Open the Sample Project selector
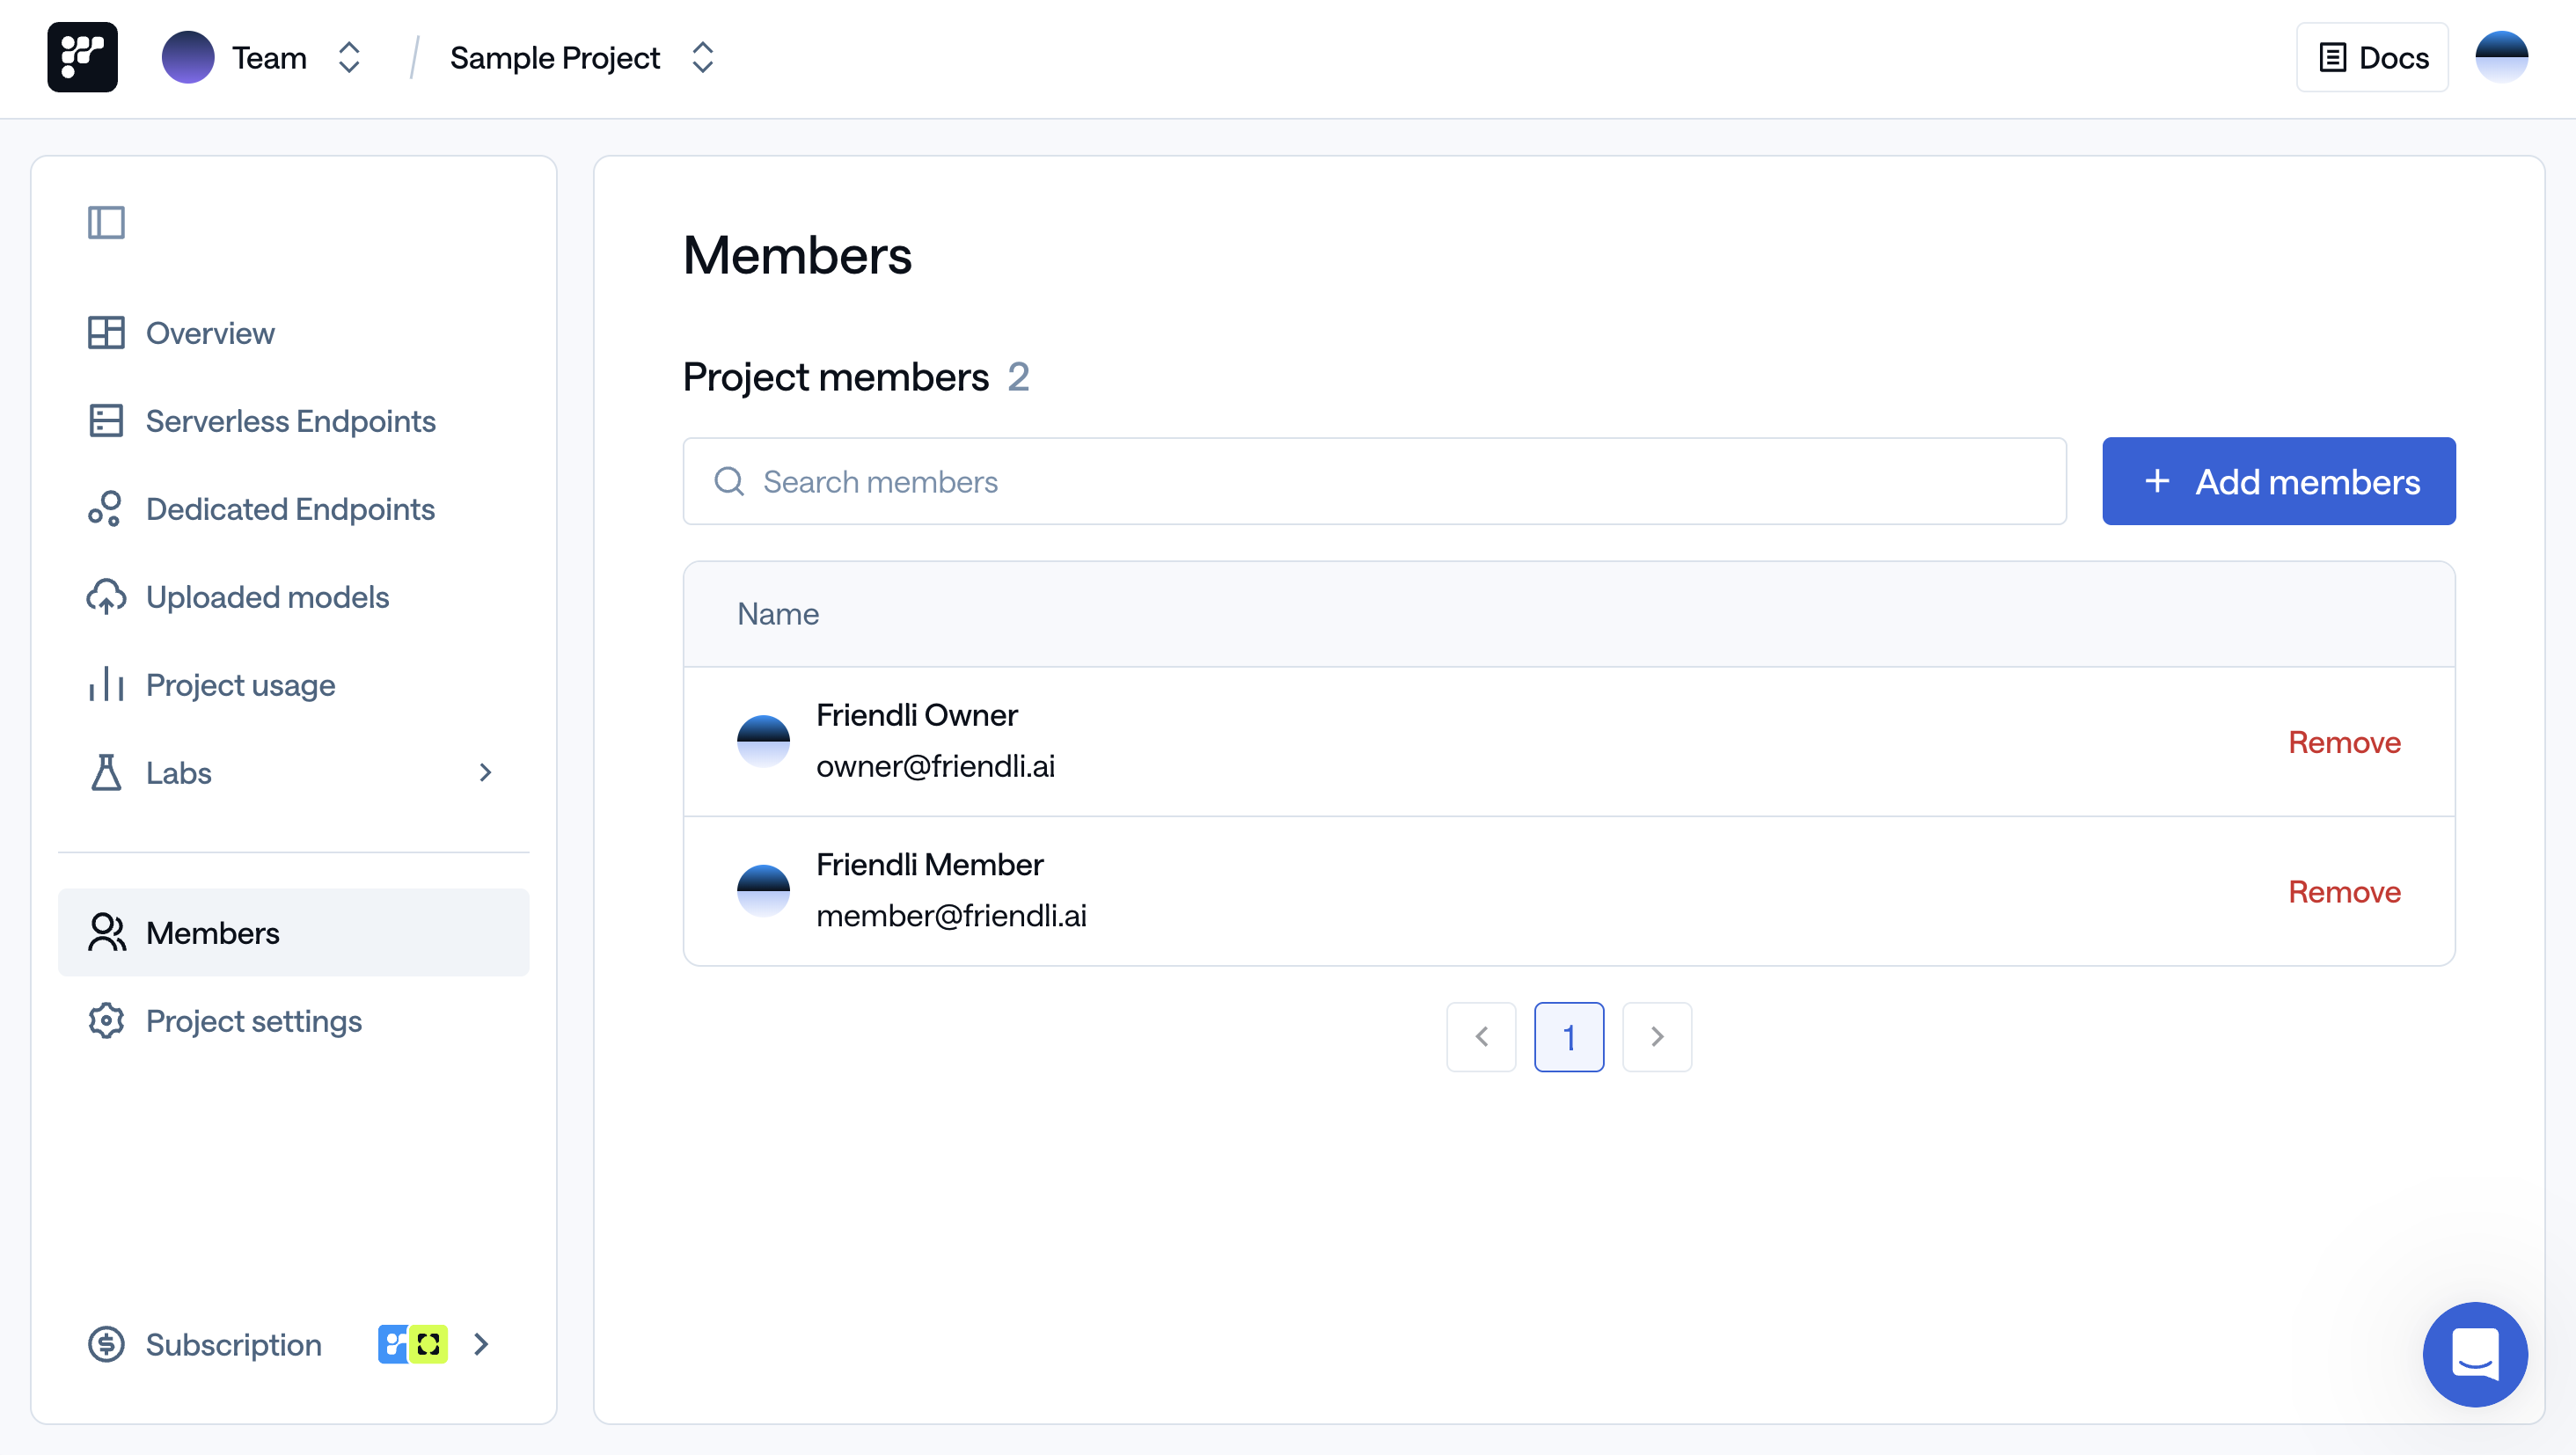Viewport: 2576px width, 1455px height. point(703,57)
